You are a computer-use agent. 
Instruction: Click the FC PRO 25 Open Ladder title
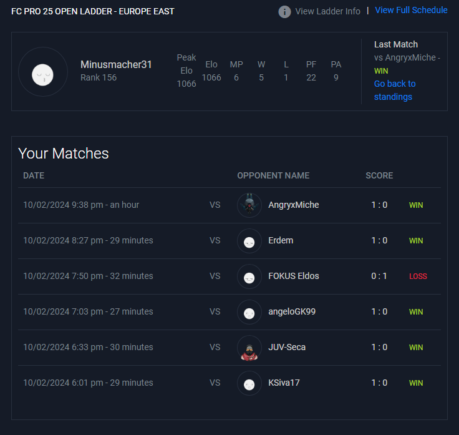92,11
